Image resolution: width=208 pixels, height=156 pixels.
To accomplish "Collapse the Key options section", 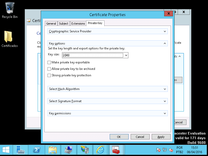I will (x=107, y=43).
